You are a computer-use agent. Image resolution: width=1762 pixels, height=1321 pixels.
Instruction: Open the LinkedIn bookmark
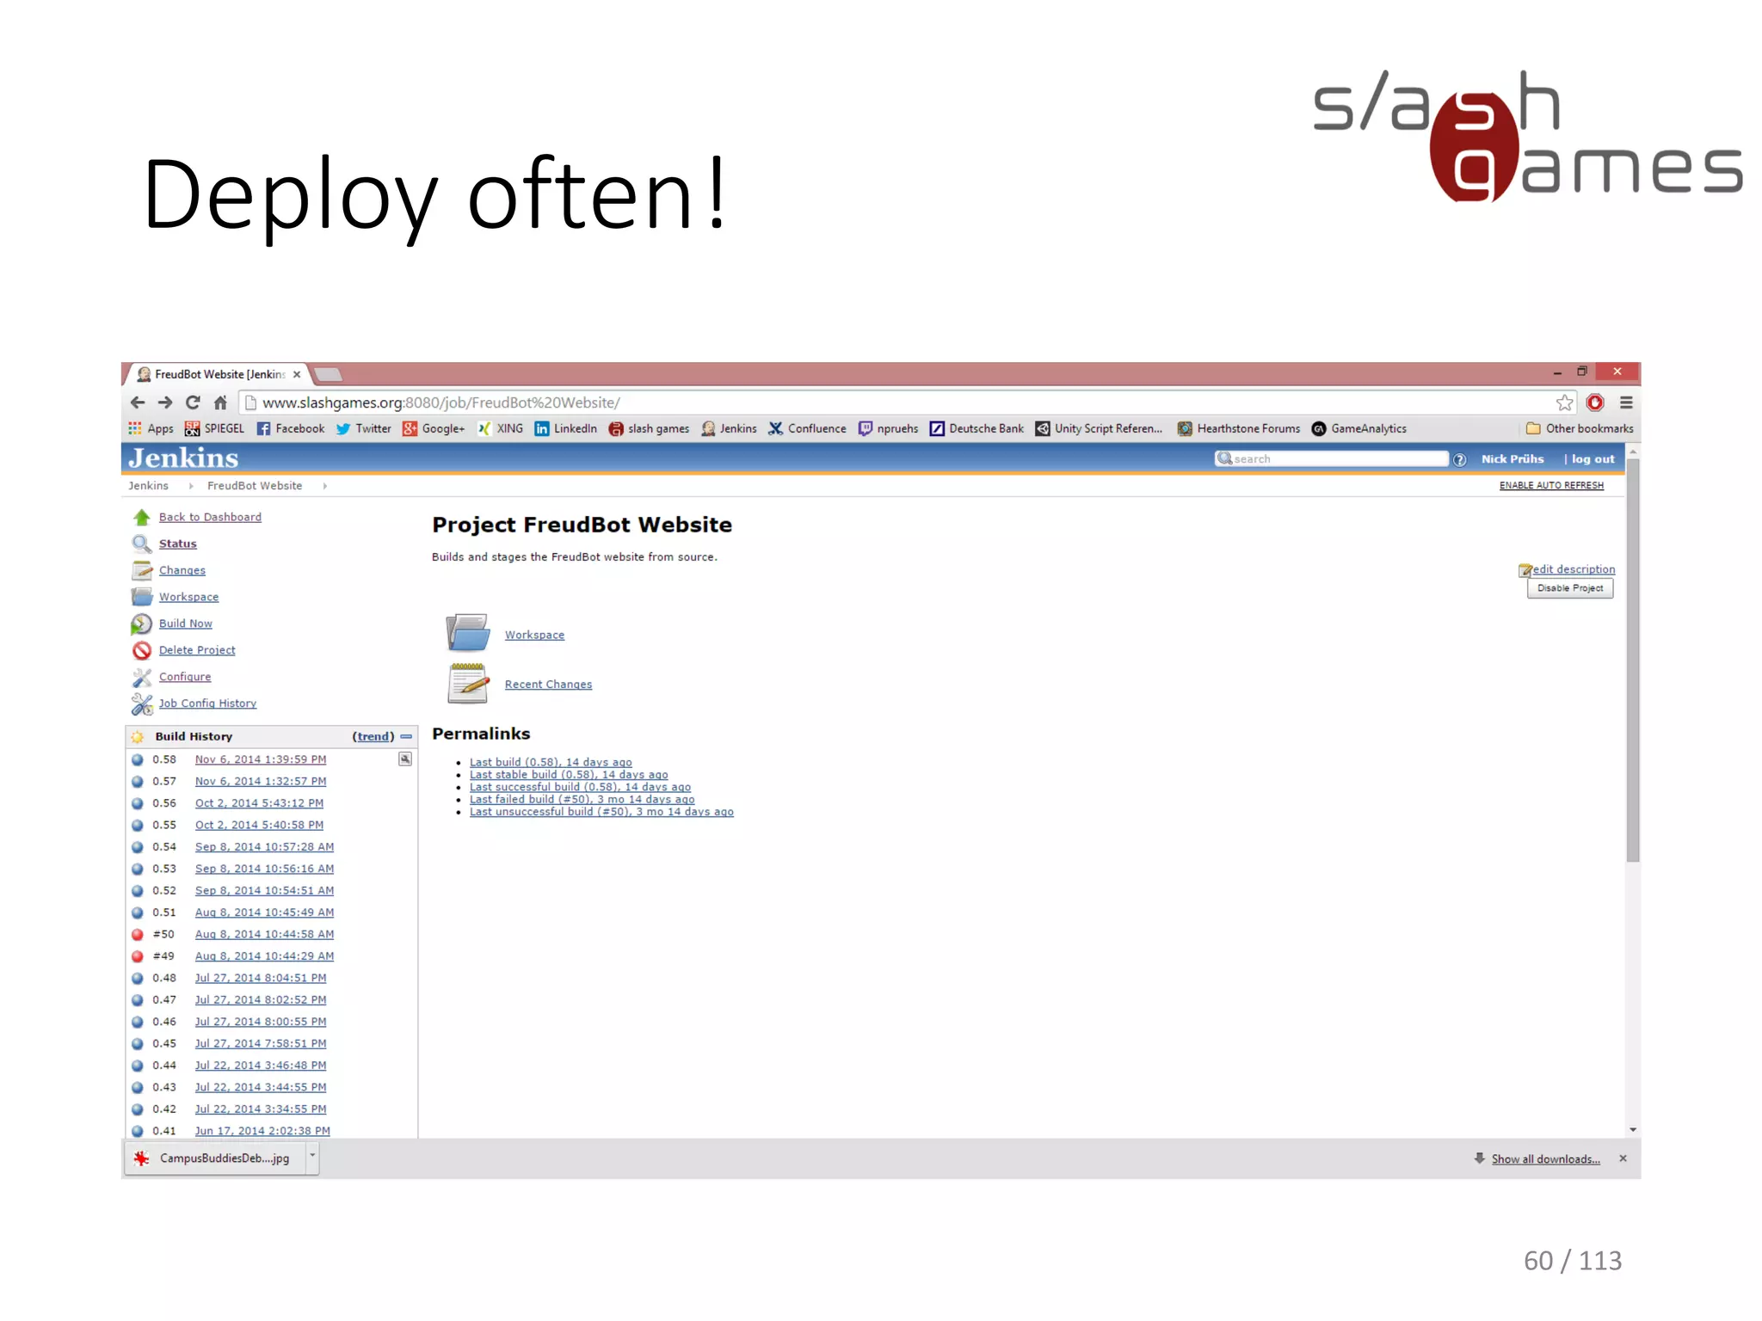[565, 428]
